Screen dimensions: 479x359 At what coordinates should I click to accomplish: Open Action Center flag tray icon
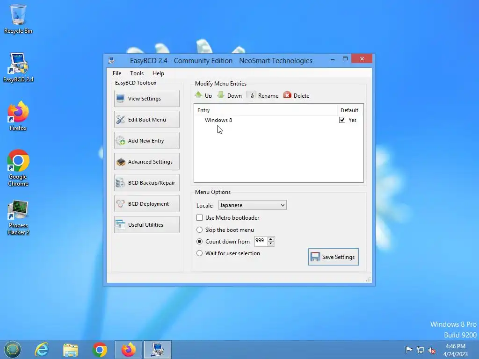tap(409, 350)
